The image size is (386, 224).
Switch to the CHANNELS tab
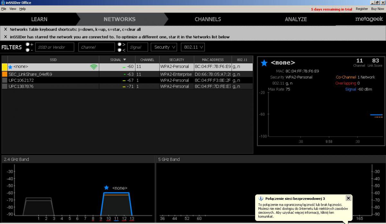pyautogui.click(x=208, y=19)
